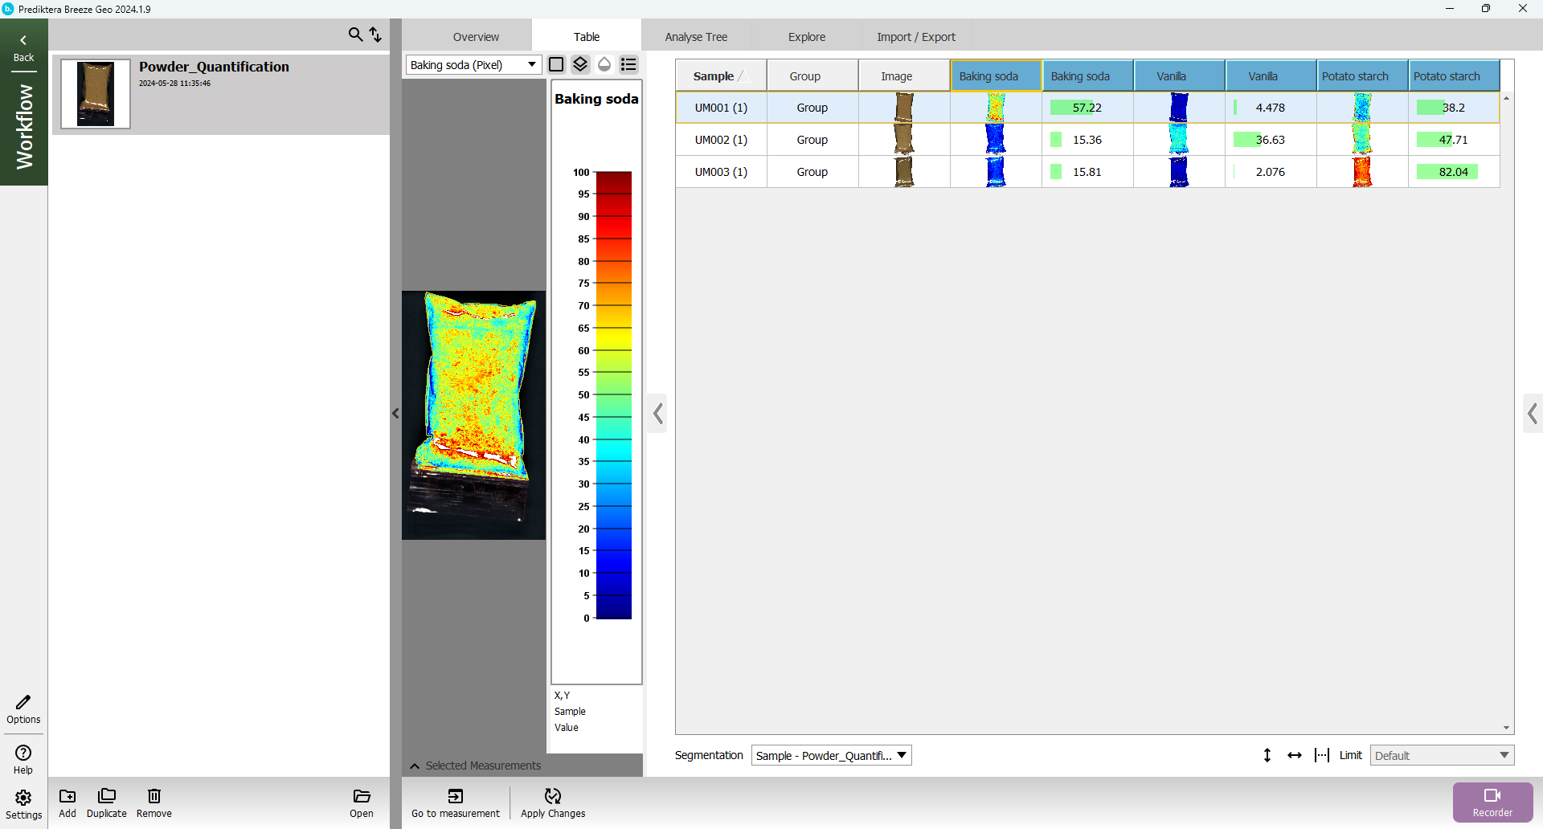Click the sort order arrows icon

tap(375, 35)
